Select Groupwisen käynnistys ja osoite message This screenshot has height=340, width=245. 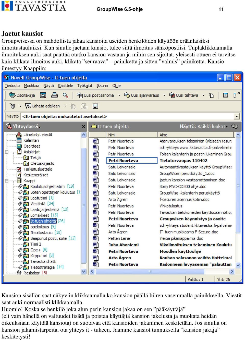coord(193,219)
